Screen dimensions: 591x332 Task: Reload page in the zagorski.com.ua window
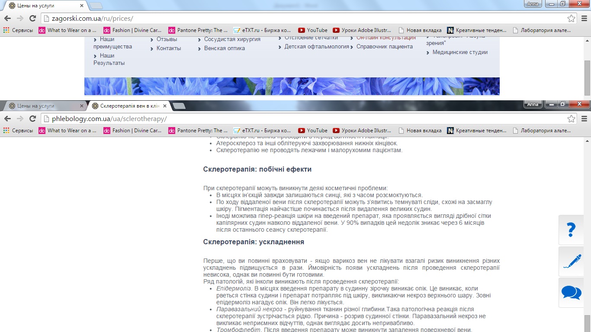32,19
